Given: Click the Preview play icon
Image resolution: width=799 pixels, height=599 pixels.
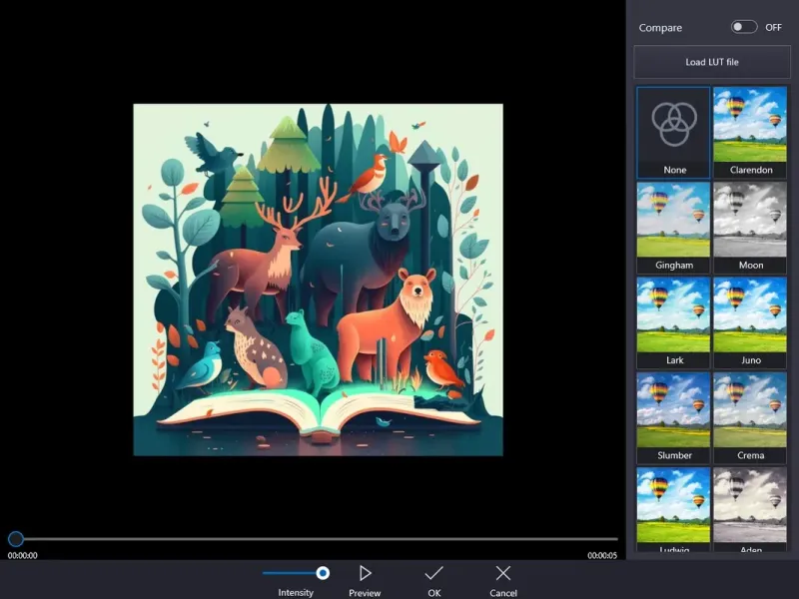Looking at the screenshot, I should click(x=365, y=573).
